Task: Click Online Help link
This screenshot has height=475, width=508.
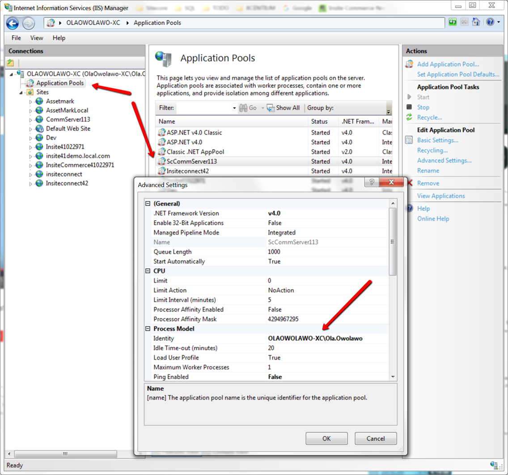Action: click(x=433, y=219)
